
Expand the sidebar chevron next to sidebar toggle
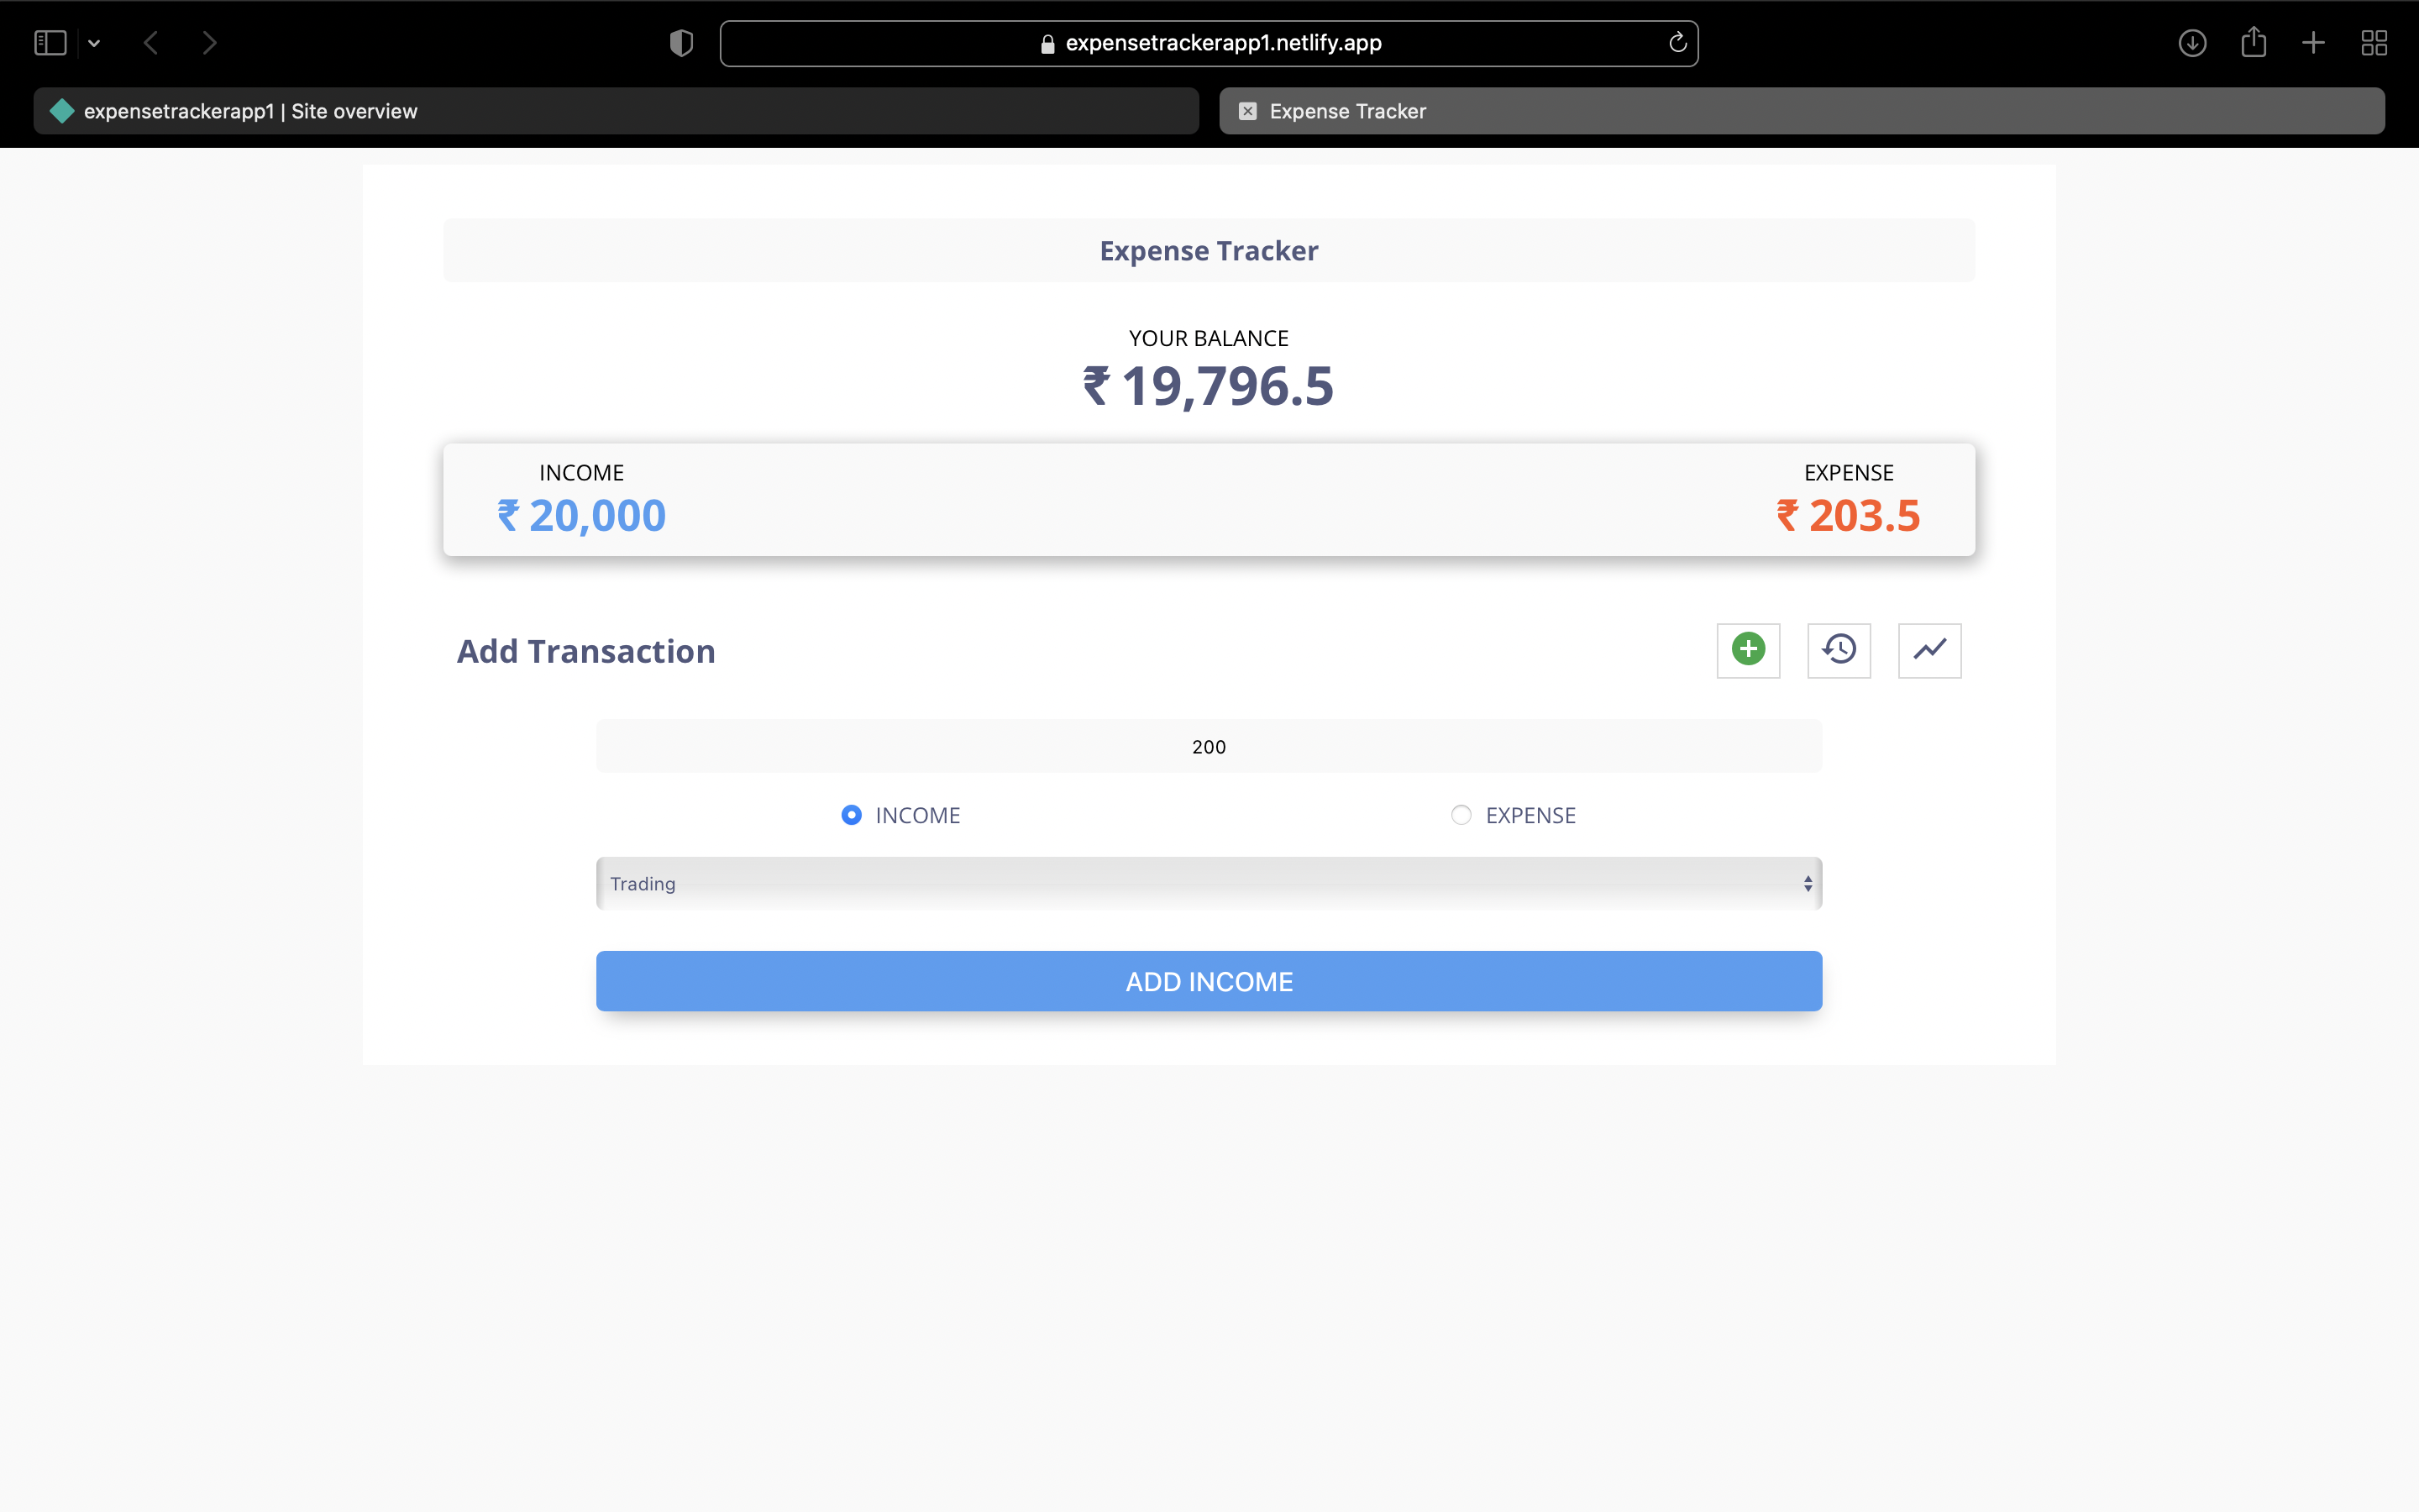click(95, 42)
